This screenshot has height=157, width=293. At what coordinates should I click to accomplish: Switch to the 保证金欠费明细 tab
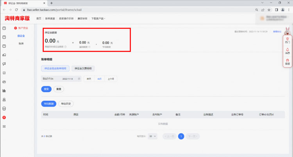pyautogui.click(x=83, y=68)
